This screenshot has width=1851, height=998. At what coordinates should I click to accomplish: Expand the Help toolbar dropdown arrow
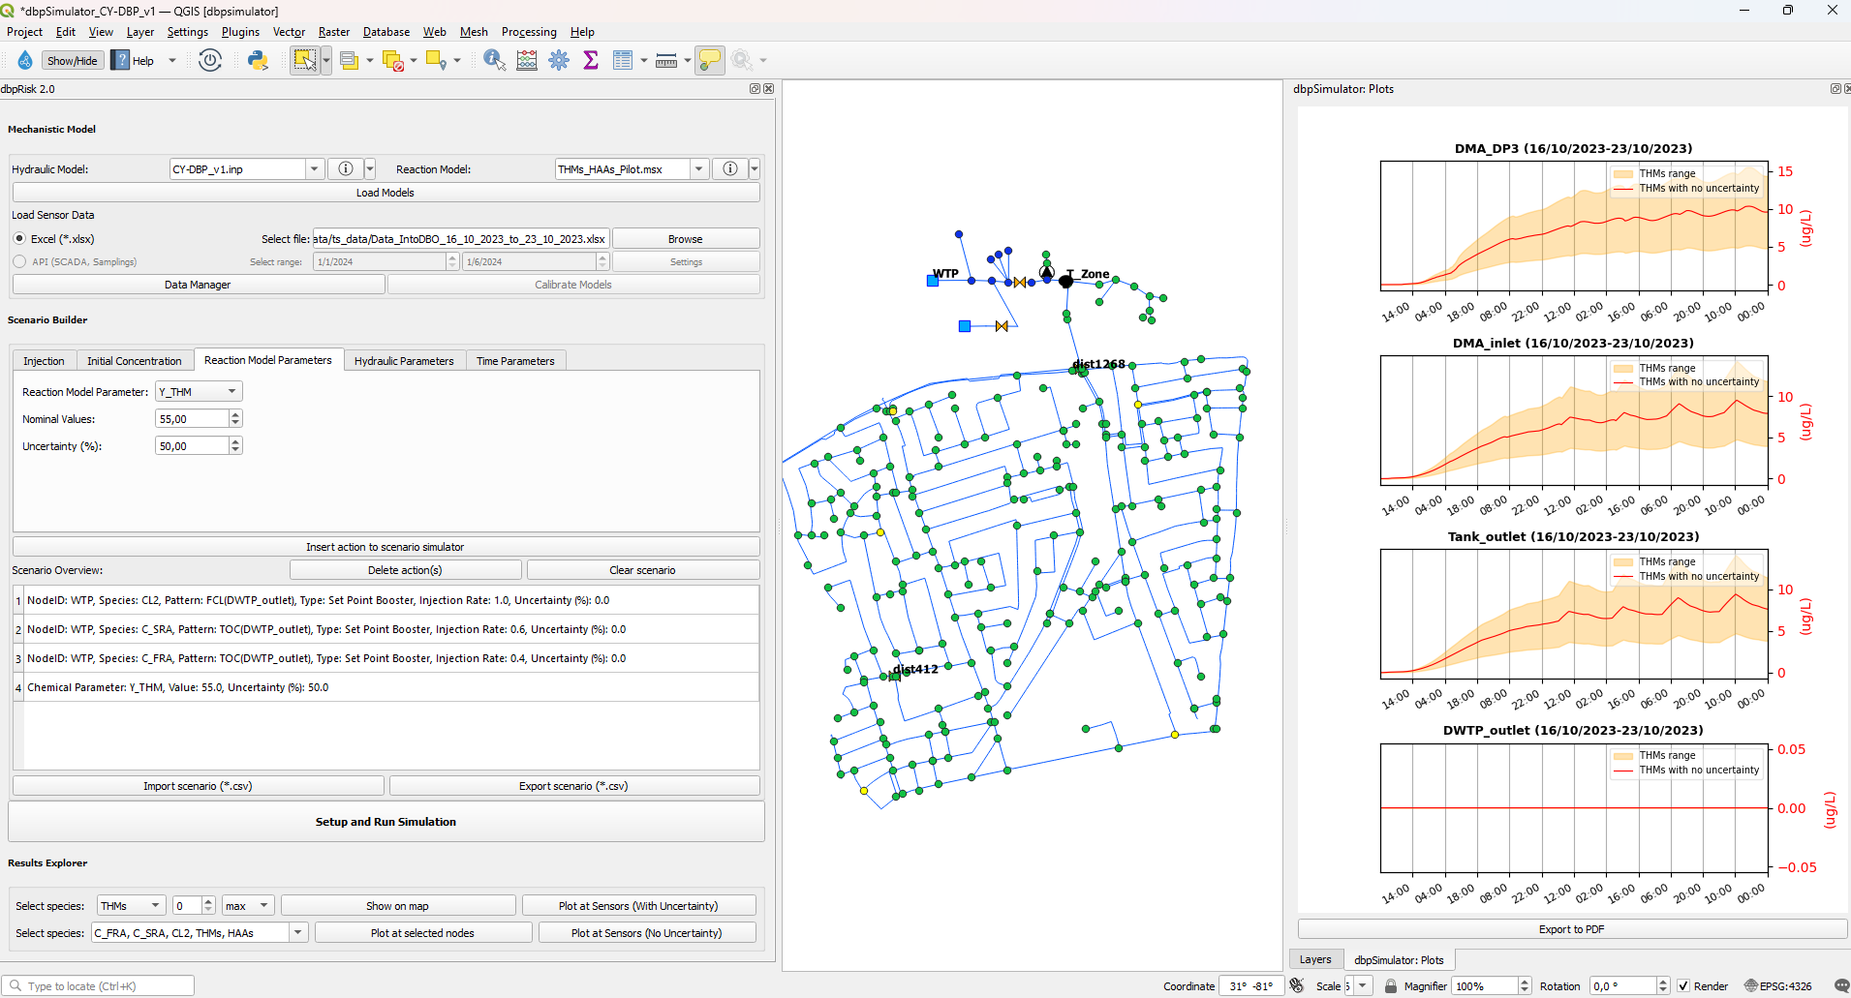click(x=172, y=60)
